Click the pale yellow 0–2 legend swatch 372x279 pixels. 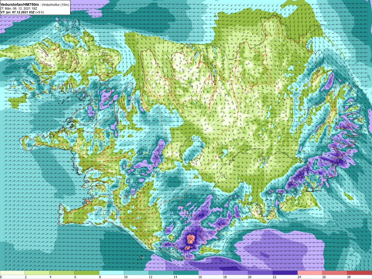(12, 273)
